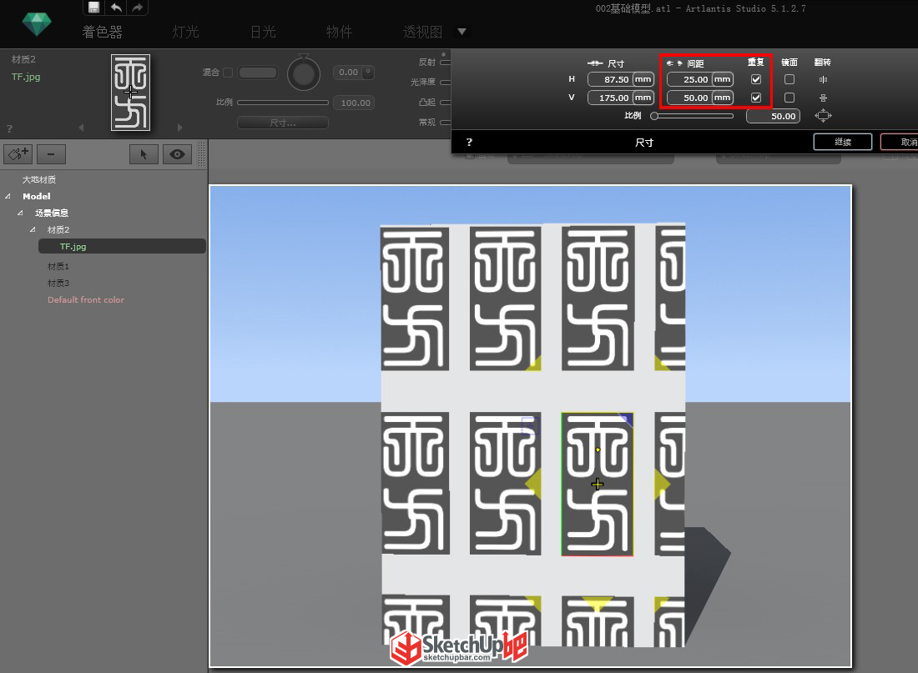Adjust the 比例 scale slider in dialog
Image resolution: width=918 pixels, height=673 pixels.
[693, 116]
